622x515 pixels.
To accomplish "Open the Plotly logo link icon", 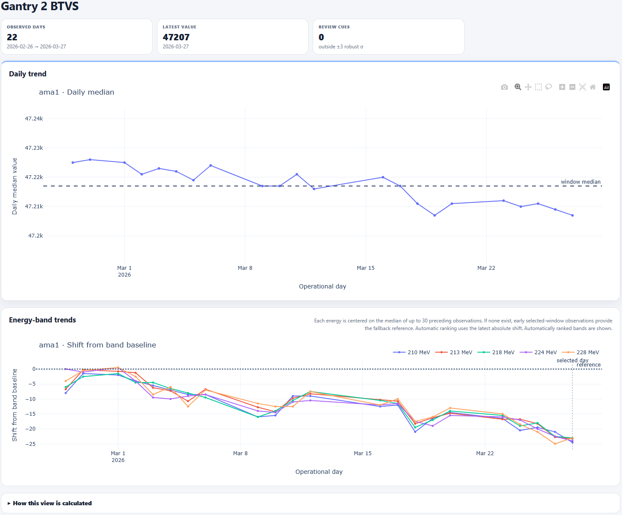I will (606, 87).
